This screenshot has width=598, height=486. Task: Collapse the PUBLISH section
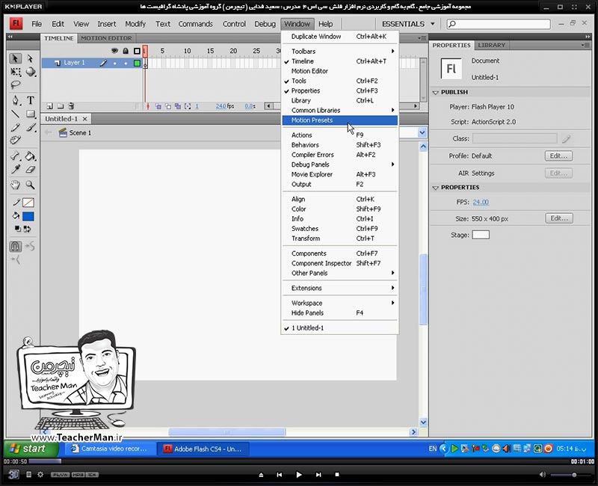tap(436, 92)
